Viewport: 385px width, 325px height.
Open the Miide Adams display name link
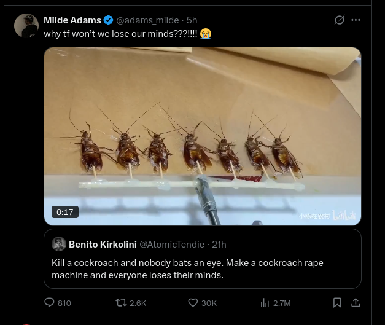pyautogui.click(x=72, y=20)
